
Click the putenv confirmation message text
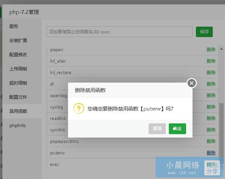point(130,109)
